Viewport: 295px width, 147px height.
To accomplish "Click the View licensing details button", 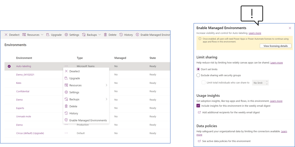I will (275, 46).
